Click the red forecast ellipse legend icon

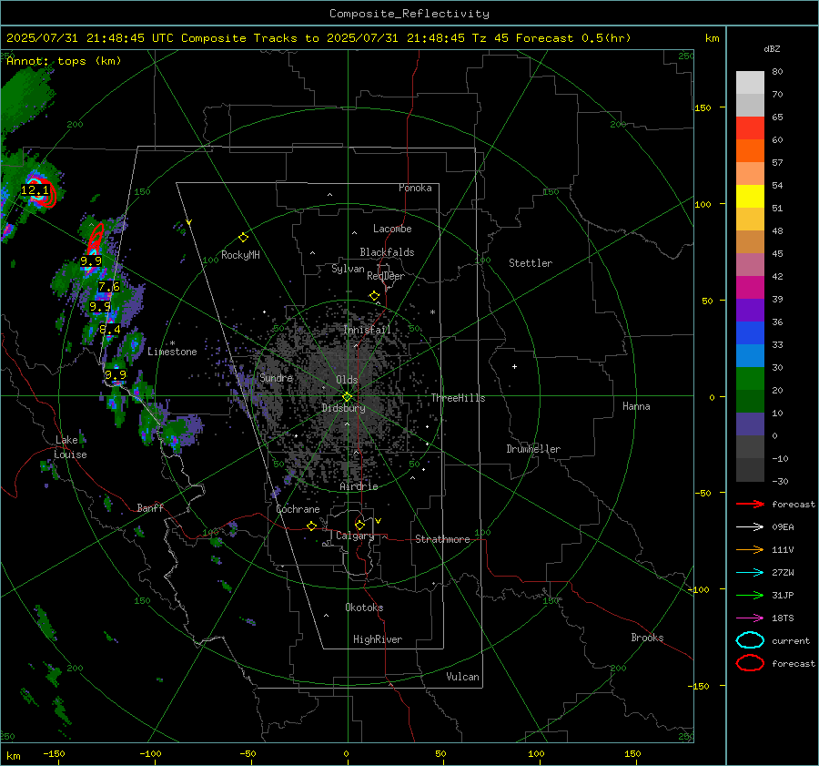(x=750, y=663)
